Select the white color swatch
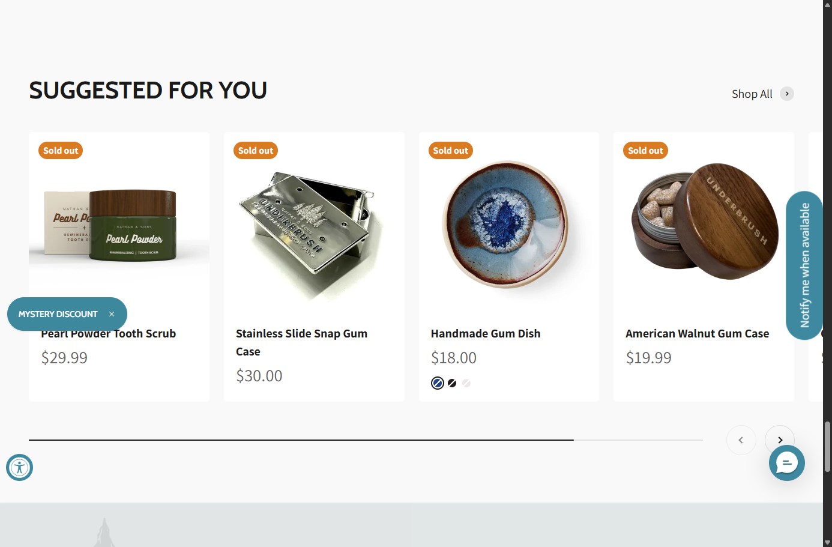 click(x=466, y=383)
